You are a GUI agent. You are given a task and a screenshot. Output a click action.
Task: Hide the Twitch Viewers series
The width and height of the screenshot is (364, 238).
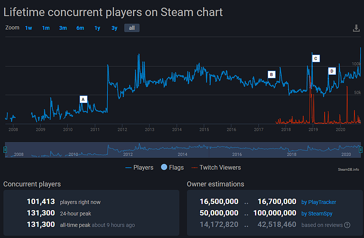pyautogui.click(x=216, y=167)
